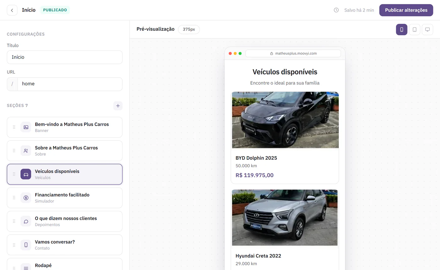The width and height of the screenshot is (440, 270).
Task: Open the Vamos conversar? section
Action: (x=65, y=245)
